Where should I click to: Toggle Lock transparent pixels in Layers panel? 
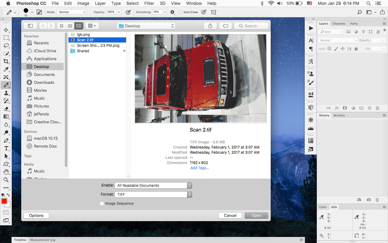[x=329, y=49]
